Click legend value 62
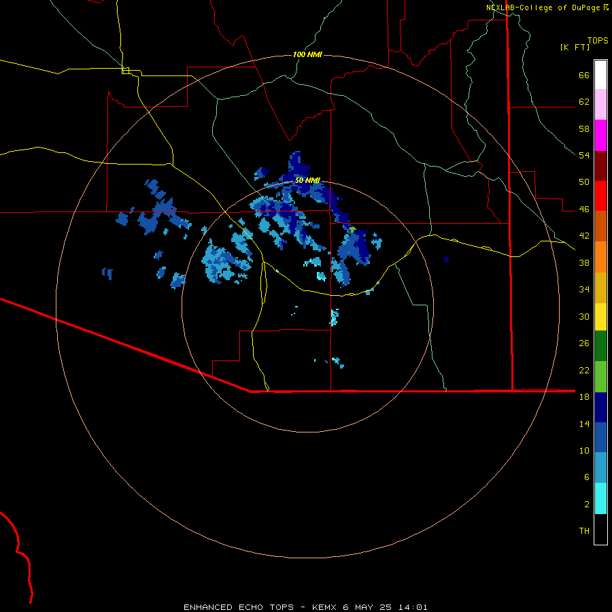The width and height of the screenshot is (612, 612). [x=584, y=102]
